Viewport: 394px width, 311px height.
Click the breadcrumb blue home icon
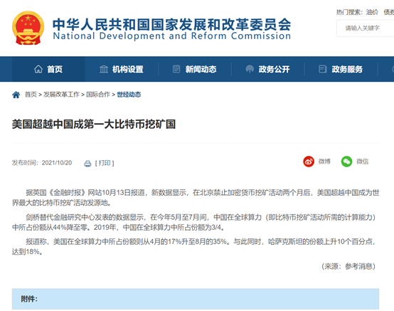tap(16, 95)
